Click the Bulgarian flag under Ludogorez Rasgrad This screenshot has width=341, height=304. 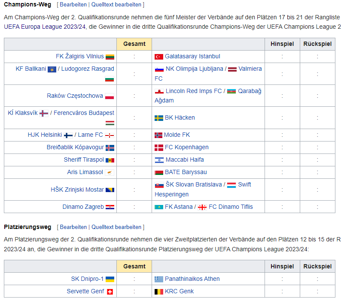tap(110, 79)
